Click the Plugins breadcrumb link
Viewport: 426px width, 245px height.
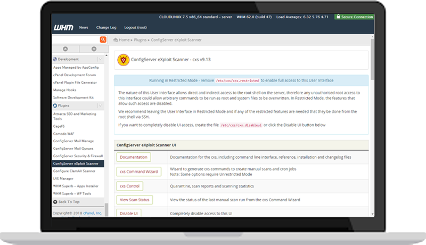pyautogui.click(x=140, y=40)
